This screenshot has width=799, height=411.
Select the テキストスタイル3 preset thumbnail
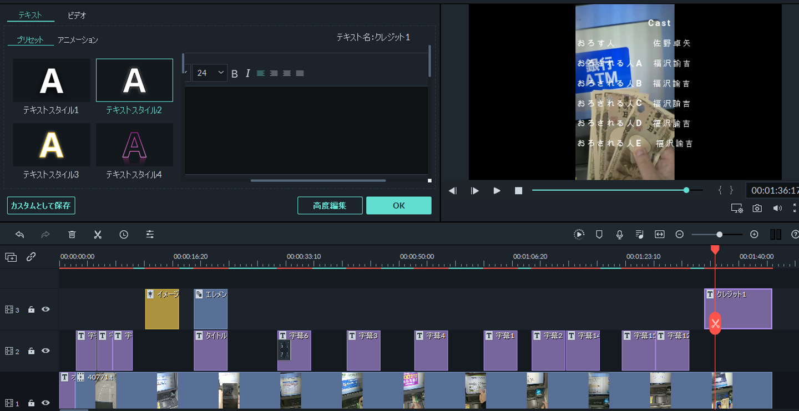[51, 145]
